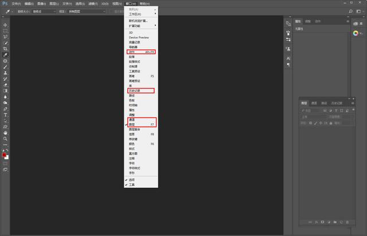Click the new group folder icon

click(x=335, y=222)
